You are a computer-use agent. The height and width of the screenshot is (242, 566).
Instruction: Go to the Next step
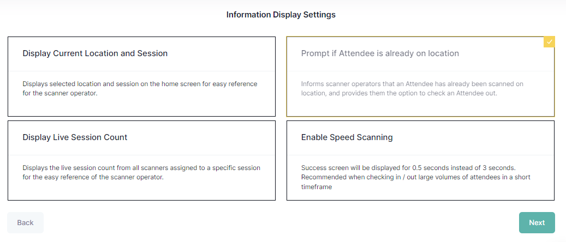coord(537,222)
